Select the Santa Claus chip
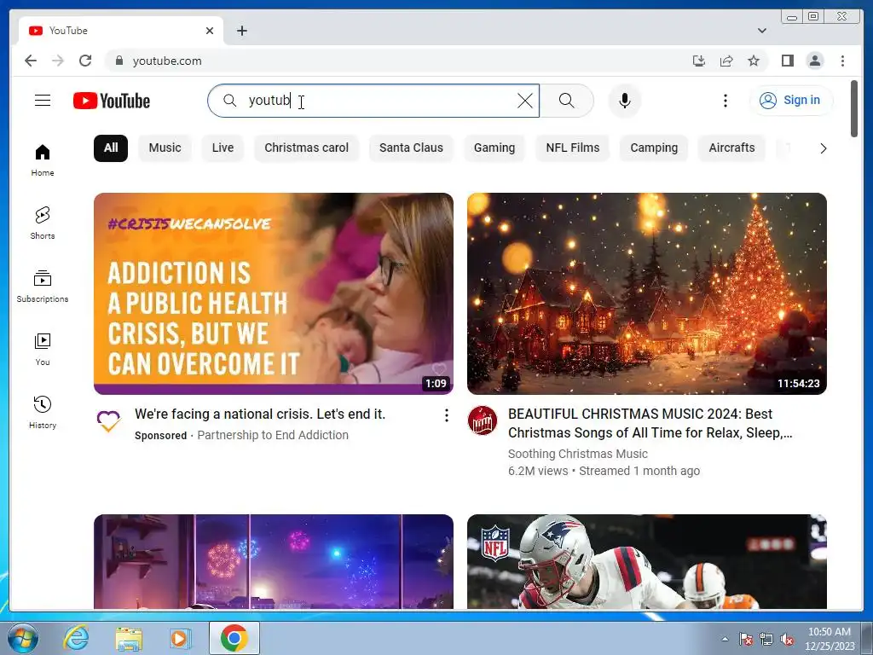Screen dimensions: 873x655 tap(411, 148)
